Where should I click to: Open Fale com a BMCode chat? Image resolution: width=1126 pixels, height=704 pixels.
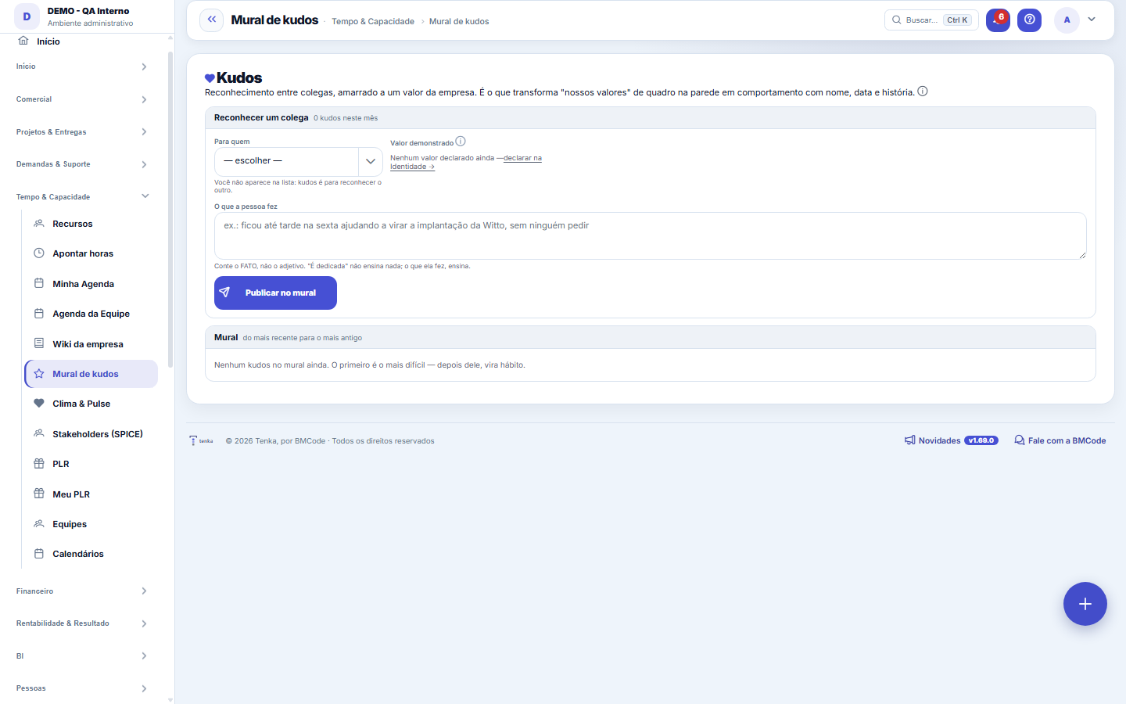1060,440
